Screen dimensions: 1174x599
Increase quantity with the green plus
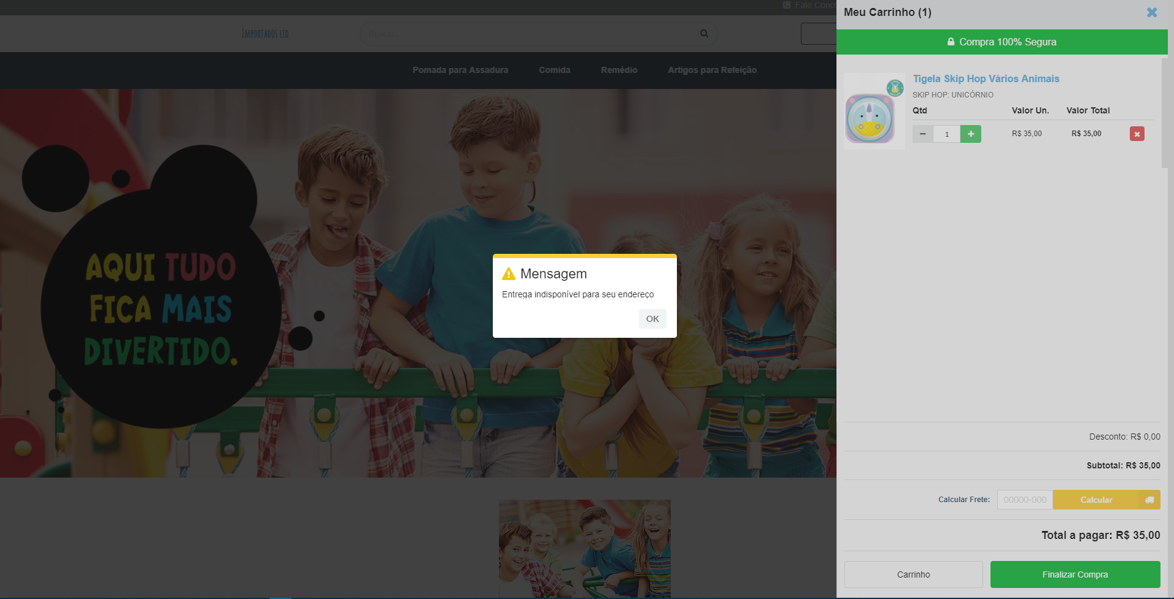(x=970, y=134)
